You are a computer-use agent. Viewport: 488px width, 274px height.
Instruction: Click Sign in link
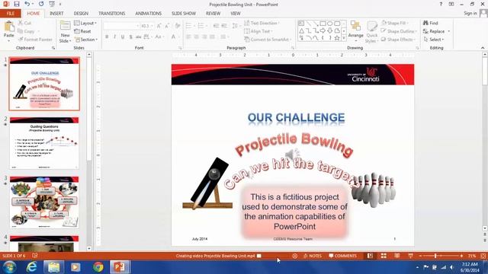[x=470, y=13]
